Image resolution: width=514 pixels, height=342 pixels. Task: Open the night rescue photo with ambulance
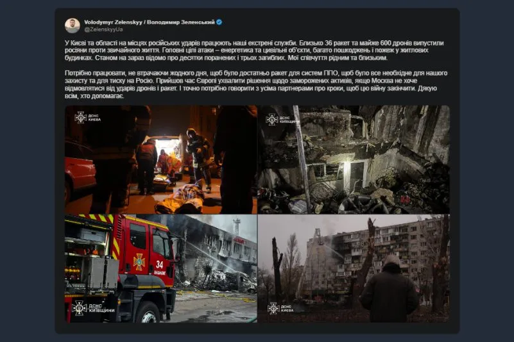160,159
